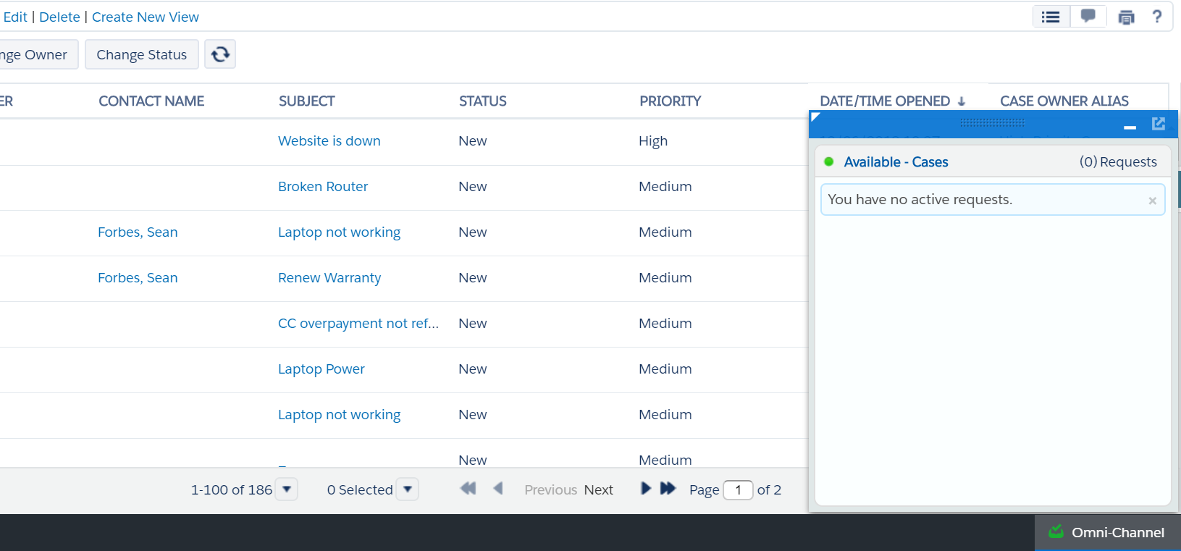Click the refresh list icon button

(220, 54)
